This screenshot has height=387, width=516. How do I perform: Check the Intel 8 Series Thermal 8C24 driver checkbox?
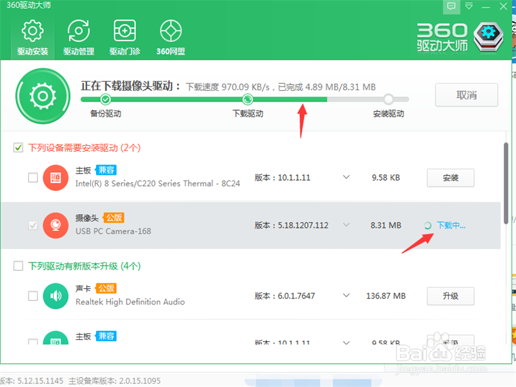[x=33, y=178]
